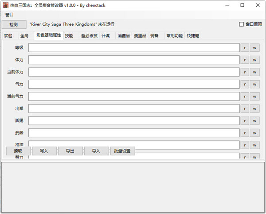This screenshot has height=214, width=266.
Task: Click the r button for 等级
Action: [x=245, y=48]
